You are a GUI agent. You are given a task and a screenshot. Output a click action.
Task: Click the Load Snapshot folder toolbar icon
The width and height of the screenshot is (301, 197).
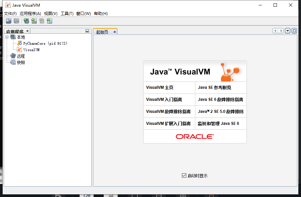(9, 21)
